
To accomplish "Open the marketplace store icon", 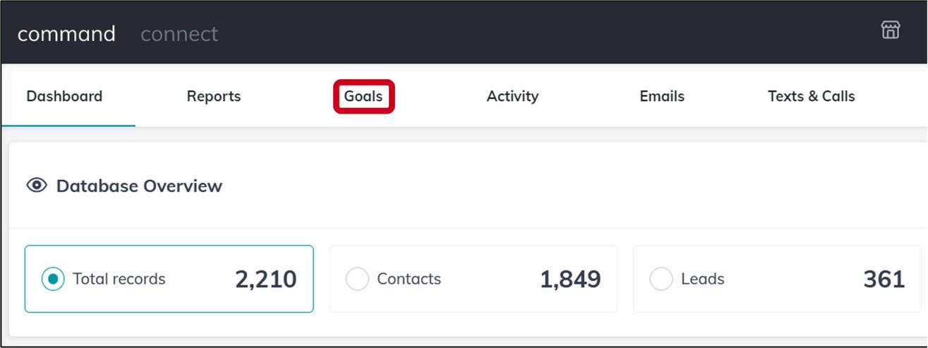I will pyautogui.click(x=890, y=30).
